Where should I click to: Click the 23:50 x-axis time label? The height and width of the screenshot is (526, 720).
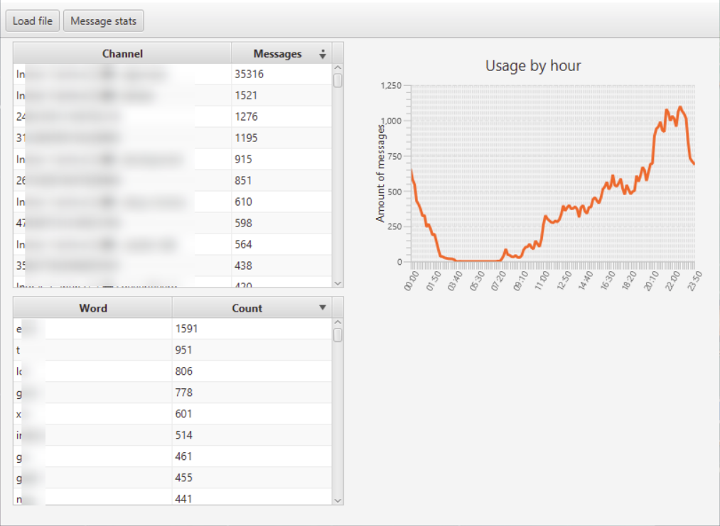click(694, 280)
